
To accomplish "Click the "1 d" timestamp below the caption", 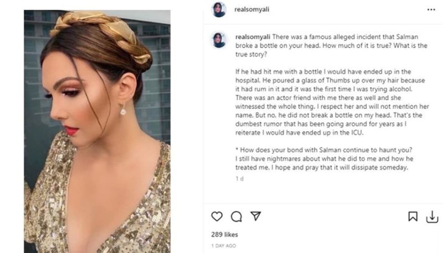I will coord(239,179).
